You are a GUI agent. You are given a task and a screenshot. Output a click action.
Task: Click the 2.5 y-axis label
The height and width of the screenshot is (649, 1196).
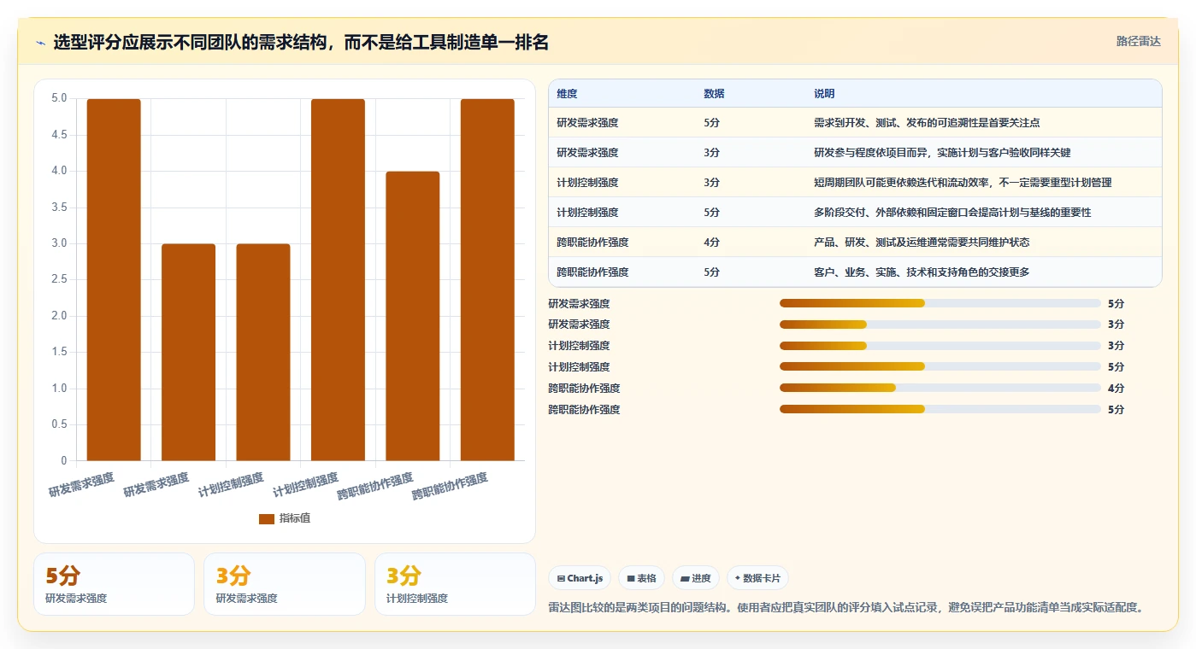[x=59, y=280]
